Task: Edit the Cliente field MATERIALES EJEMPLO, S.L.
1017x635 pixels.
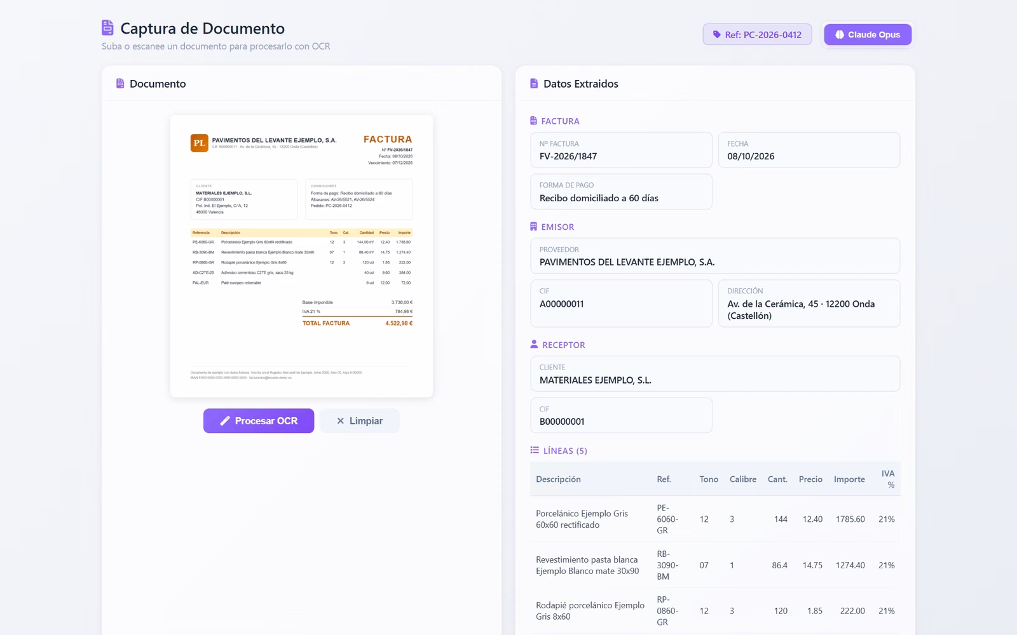Action: coord(715,373)
